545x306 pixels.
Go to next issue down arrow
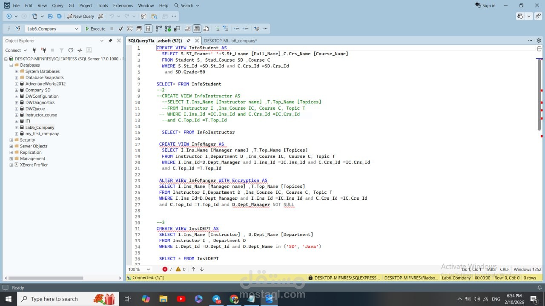[202, 269]
